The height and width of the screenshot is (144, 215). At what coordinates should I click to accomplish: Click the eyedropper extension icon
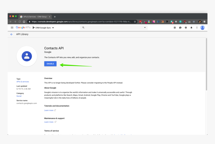[145, 22]
